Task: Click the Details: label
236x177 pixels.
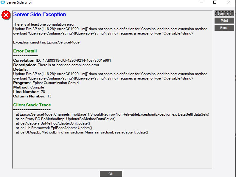Action: pos(21,69)
